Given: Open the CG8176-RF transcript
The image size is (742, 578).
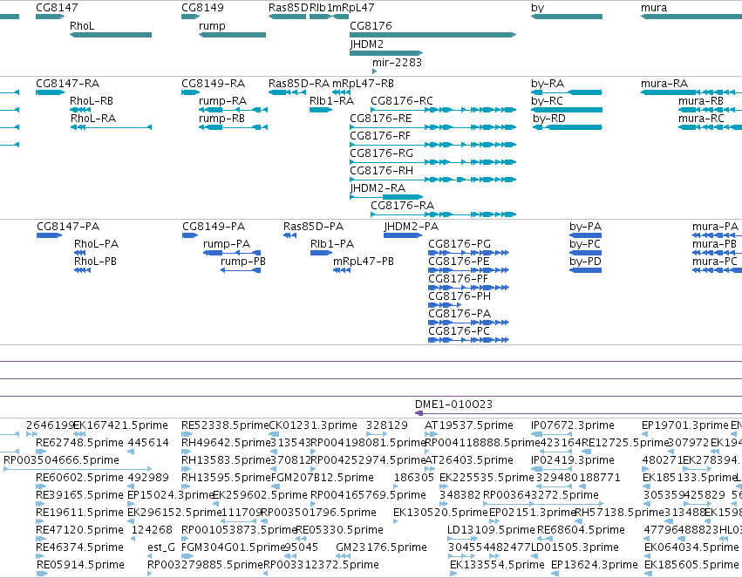Looking at the screenshot, I should [x=433, y=145].
